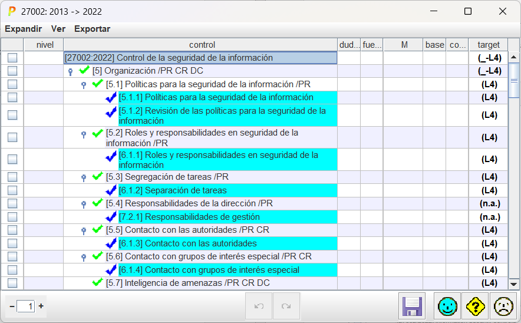Tick checkbox for [5.3] Segregación row
Image resolution: width=521 pixels, height=323 pixels.
[x=12, y=177]
